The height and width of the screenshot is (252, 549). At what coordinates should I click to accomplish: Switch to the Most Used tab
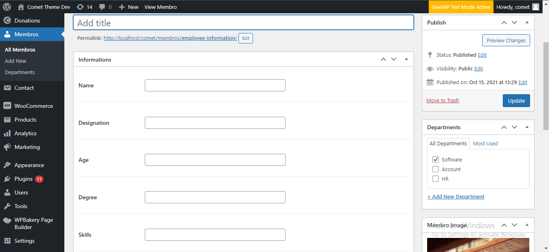point(485,143)
